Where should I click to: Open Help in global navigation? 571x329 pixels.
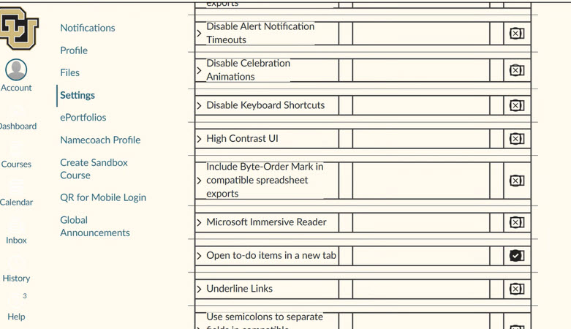click(16, 317)
